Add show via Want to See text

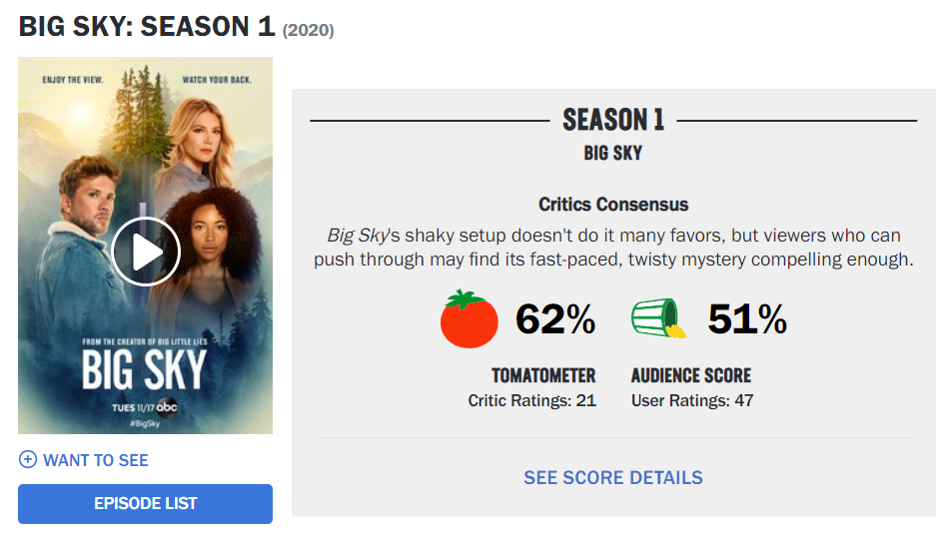point(96,460)
